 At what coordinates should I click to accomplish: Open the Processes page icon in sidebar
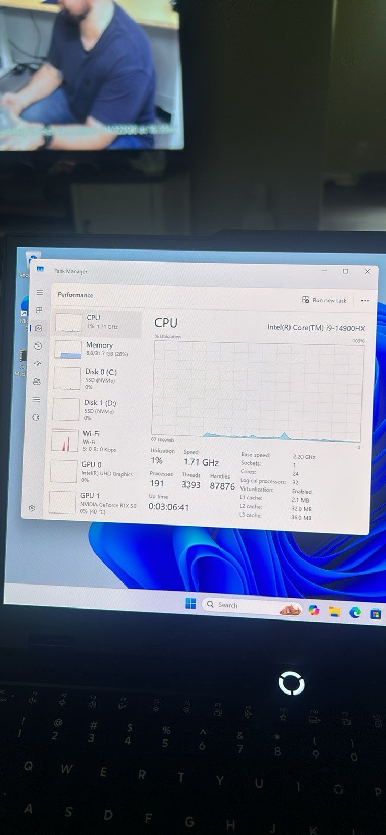(x=39, y=310)
